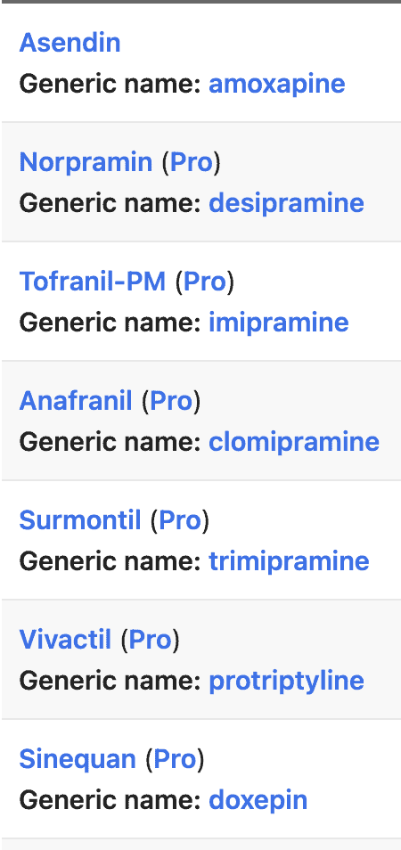Open the Surmontil brand link
The image size is (401, 850).
pos(80,519)
